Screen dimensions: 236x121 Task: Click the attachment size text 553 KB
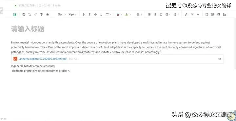73,59
